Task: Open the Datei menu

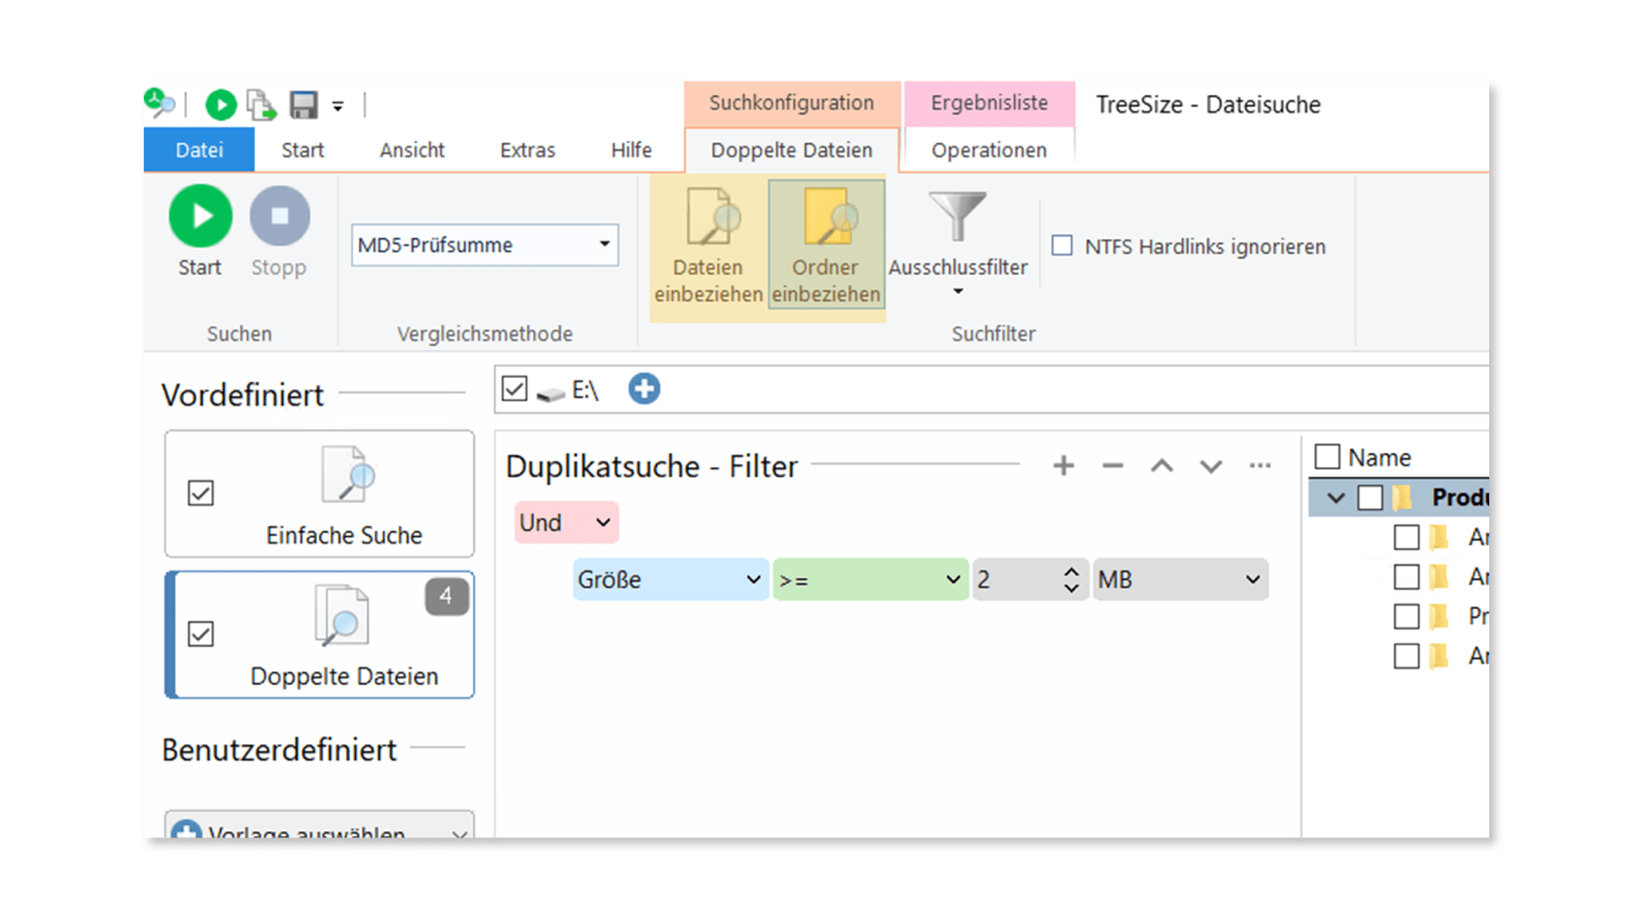Action: [x=199, y=150]
